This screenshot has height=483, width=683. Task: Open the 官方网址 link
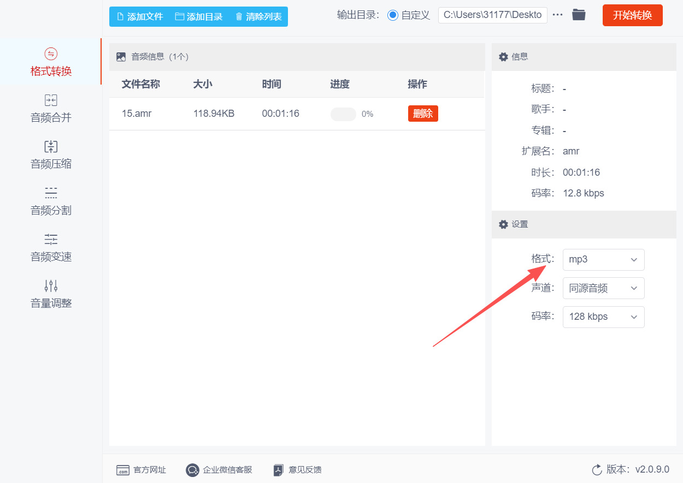(x=150, y=470)
